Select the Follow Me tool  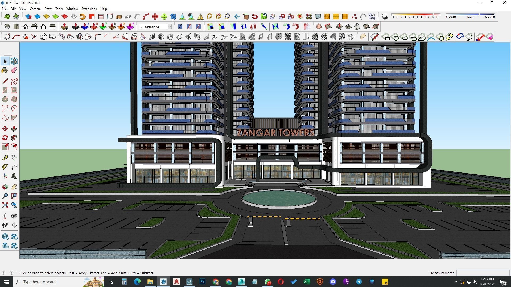click(14, 138)
